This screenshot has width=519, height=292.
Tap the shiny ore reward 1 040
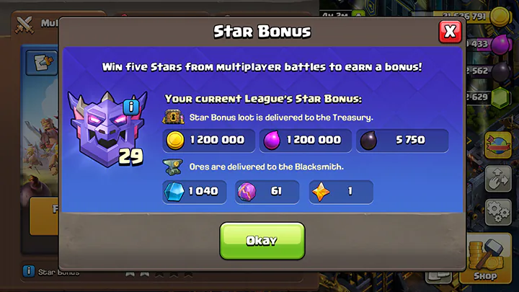[195, 192]
